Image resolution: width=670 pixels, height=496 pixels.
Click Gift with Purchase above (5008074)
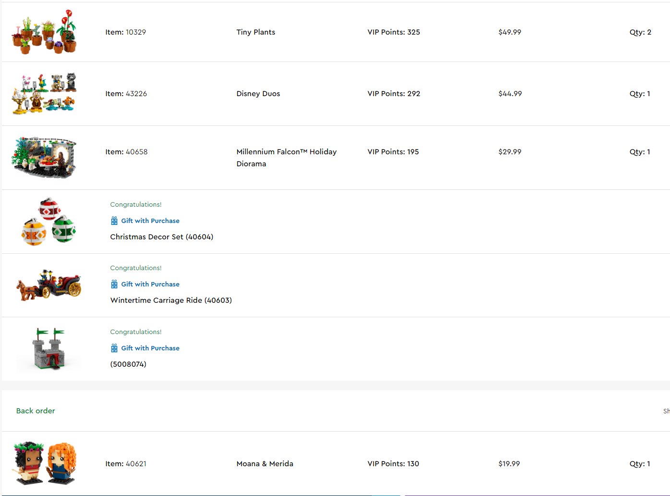pyautogui.click(x=150, y=348)
